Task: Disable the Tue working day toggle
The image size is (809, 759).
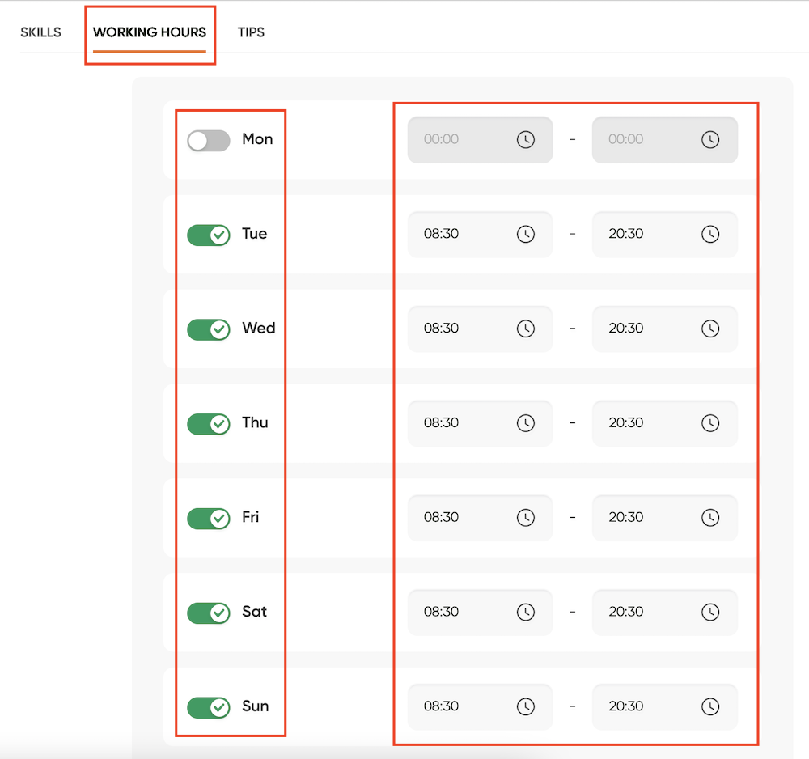Action: (x=209, y=235)
